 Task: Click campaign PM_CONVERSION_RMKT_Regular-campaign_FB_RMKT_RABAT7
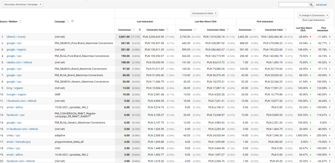76,115
